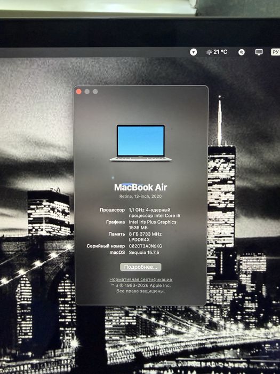
Task: Select the Retina, 13-inch, 2020 text
Action: click(x=140, y=196)
